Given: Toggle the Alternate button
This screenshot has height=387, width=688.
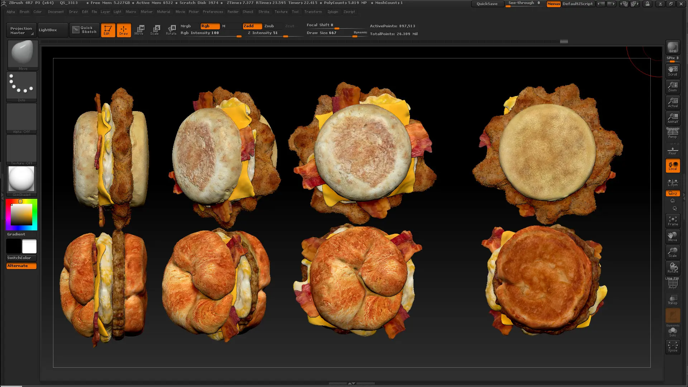Looking at the screenshot, I should click(21, 266).
